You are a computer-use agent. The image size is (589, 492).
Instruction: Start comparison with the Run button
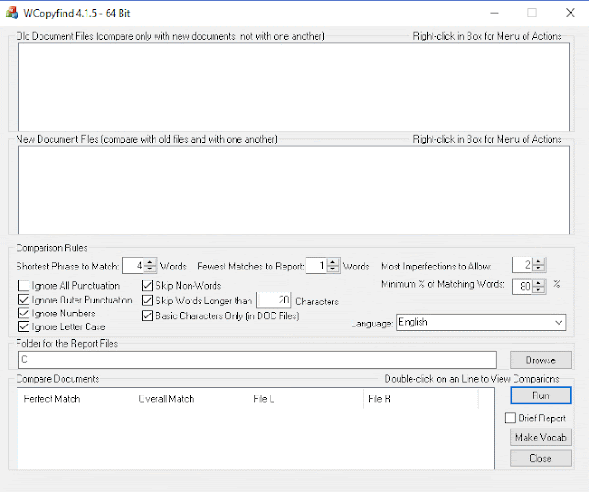[x=540, y=395]
